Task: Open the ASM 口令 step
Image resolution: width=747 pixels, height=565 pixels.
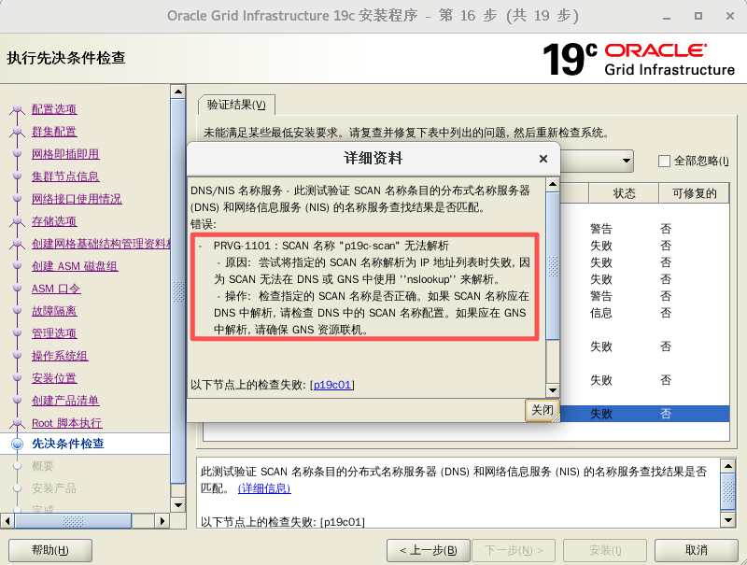Action: pyautogui.click(x=56, y=289)
